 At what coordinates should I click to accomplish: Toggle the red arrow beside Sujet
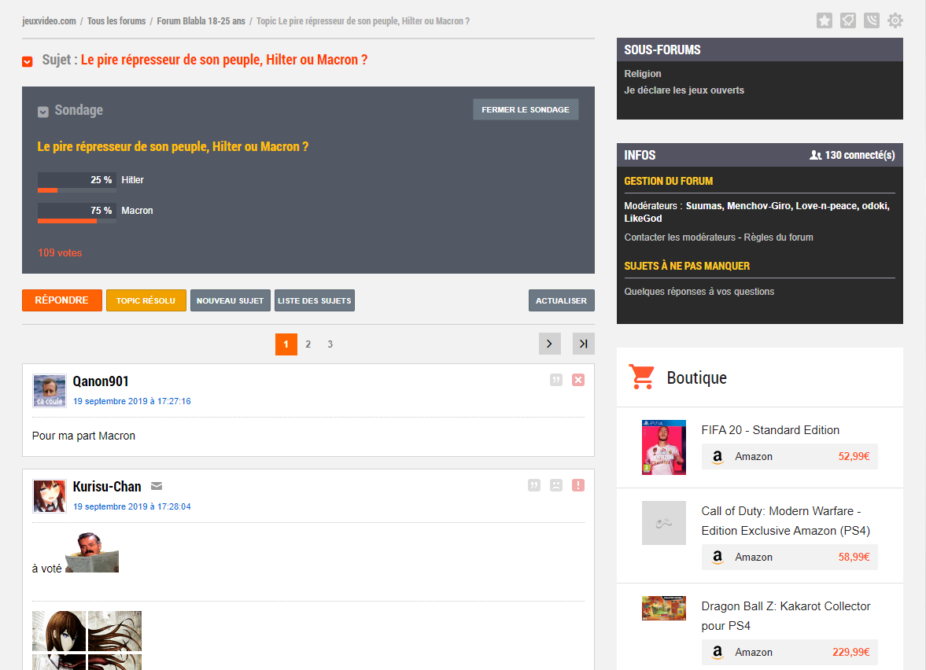[x=28, y=61]
